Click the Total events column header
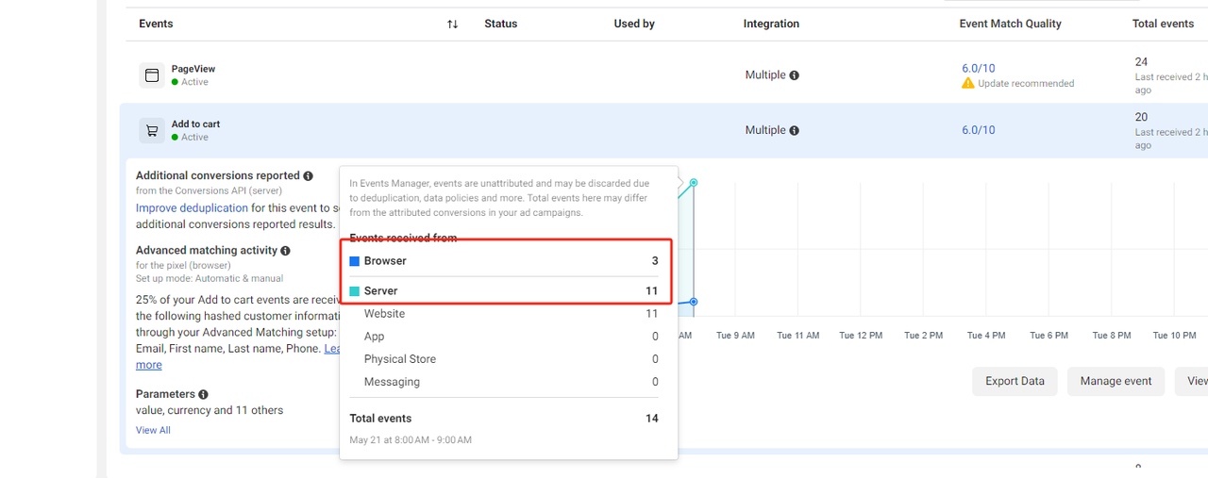 [1163, 24]
